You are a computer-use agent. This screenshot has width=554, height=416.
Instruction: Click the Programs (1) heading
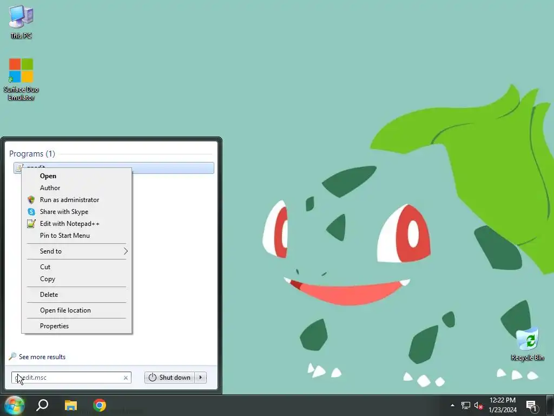[x=32, y=154]
